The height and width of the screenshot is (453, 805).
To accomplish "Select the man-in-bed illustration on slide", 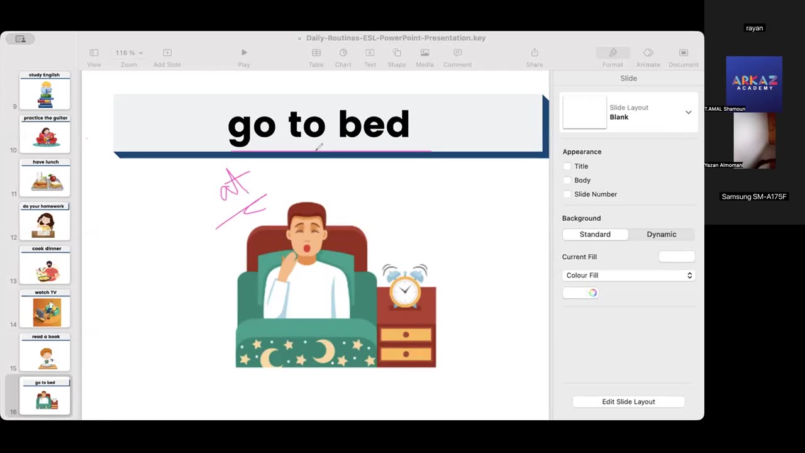I will (x=336, y=285).
